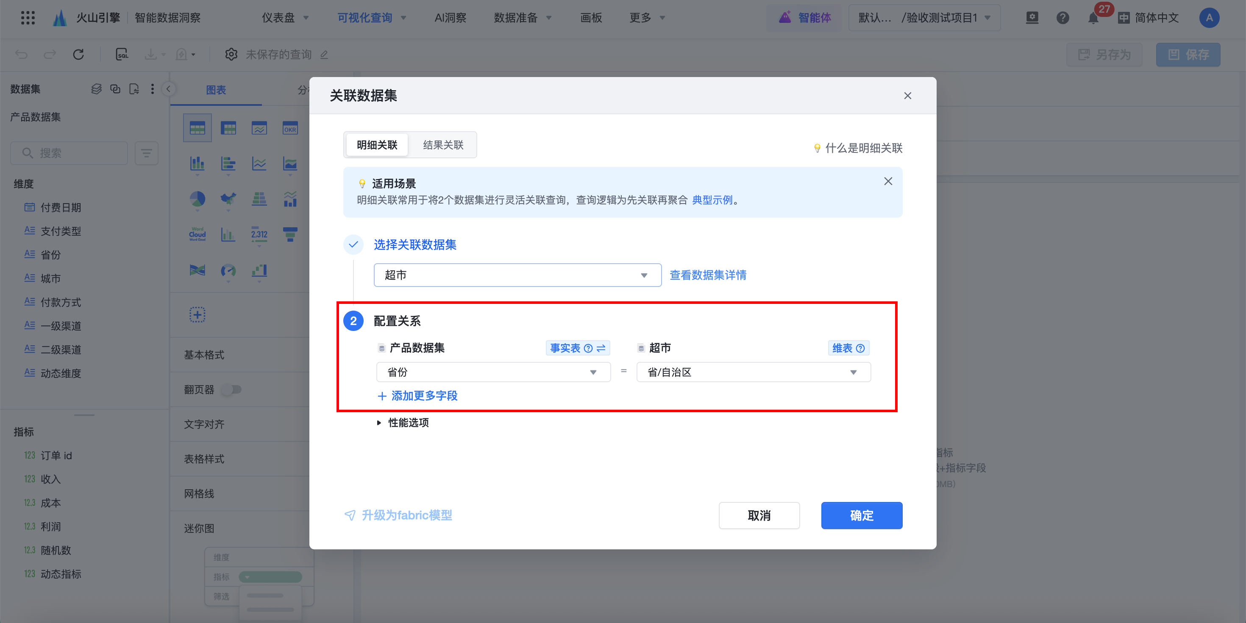Open the notifications bell icon
Viewport: 1246px width, 623px height.
(1093, 18)
